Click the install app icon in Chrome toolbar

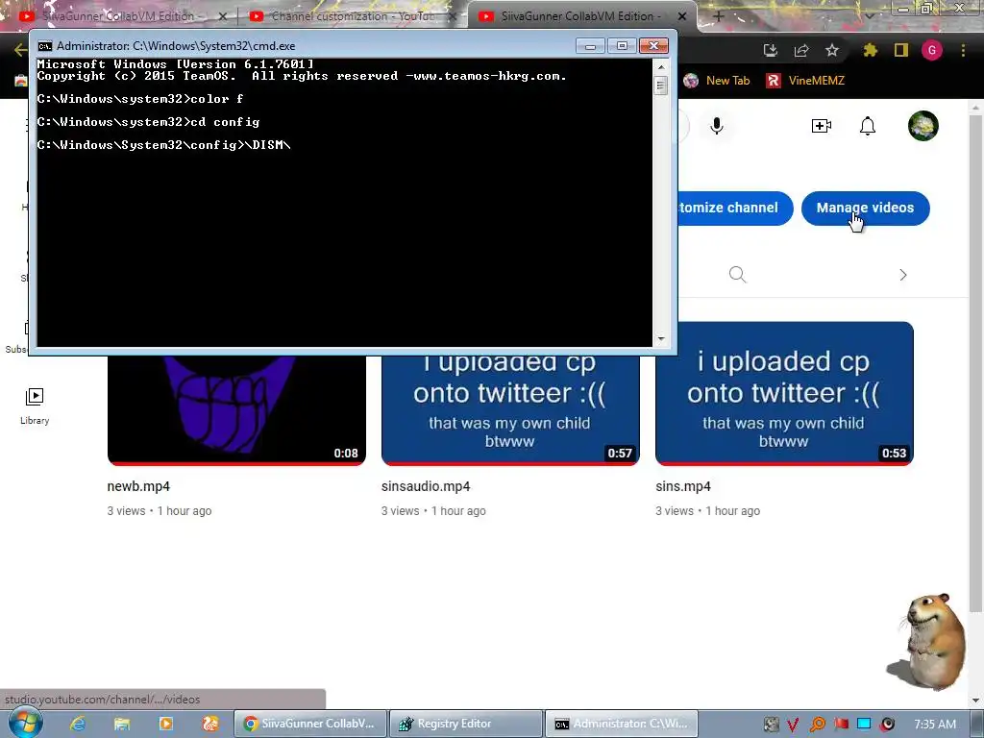click(771, 50)
